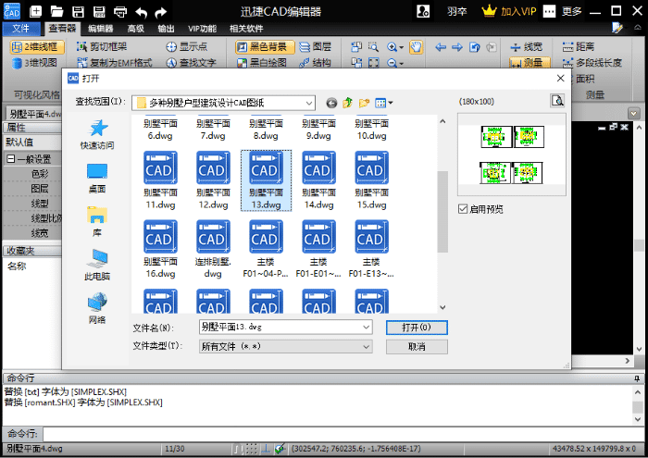Click the preview search icon button
The width and height of the screenshot is (648, 458).
pos(557,101)
